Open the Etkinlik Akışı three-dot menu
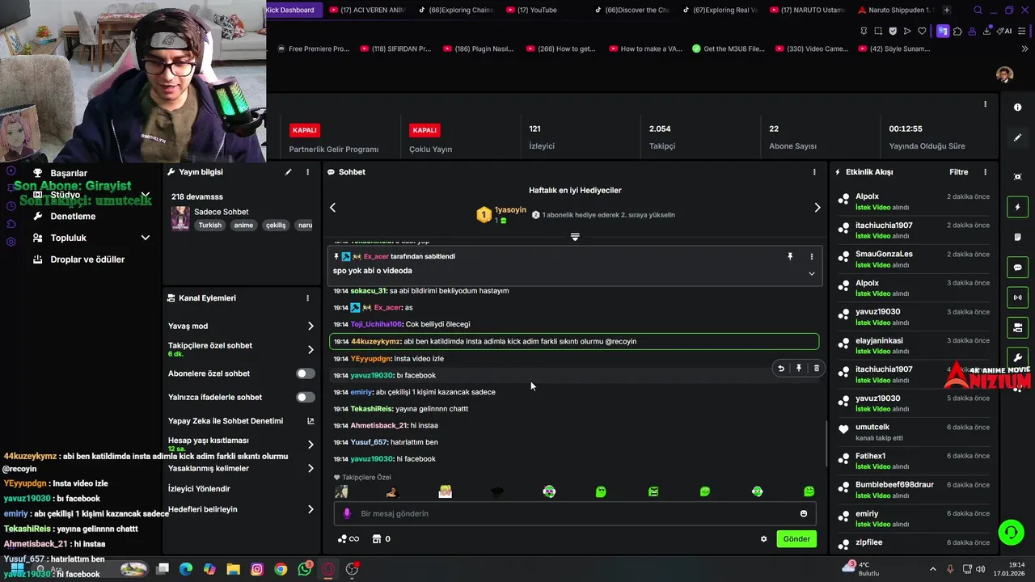The image size is (1035, 582). click(x=985, y=172)
